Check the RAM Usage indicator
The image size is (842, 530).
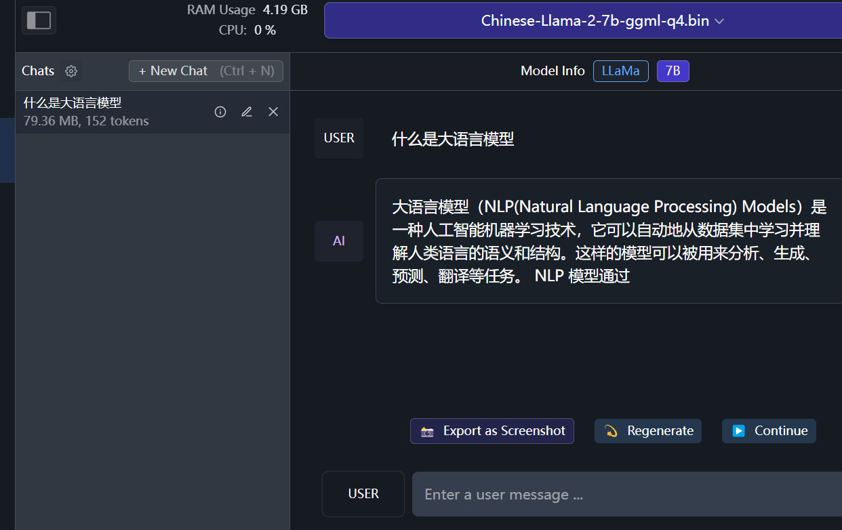[247, 10]
